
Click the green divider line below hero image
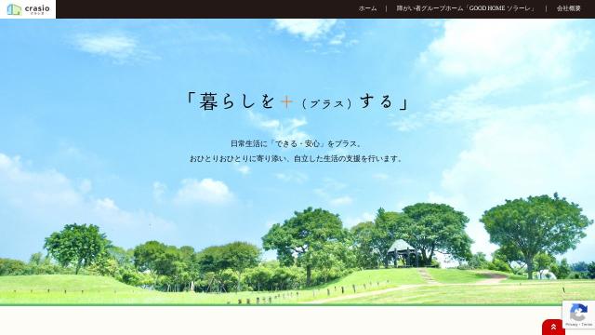click(281, 305)
